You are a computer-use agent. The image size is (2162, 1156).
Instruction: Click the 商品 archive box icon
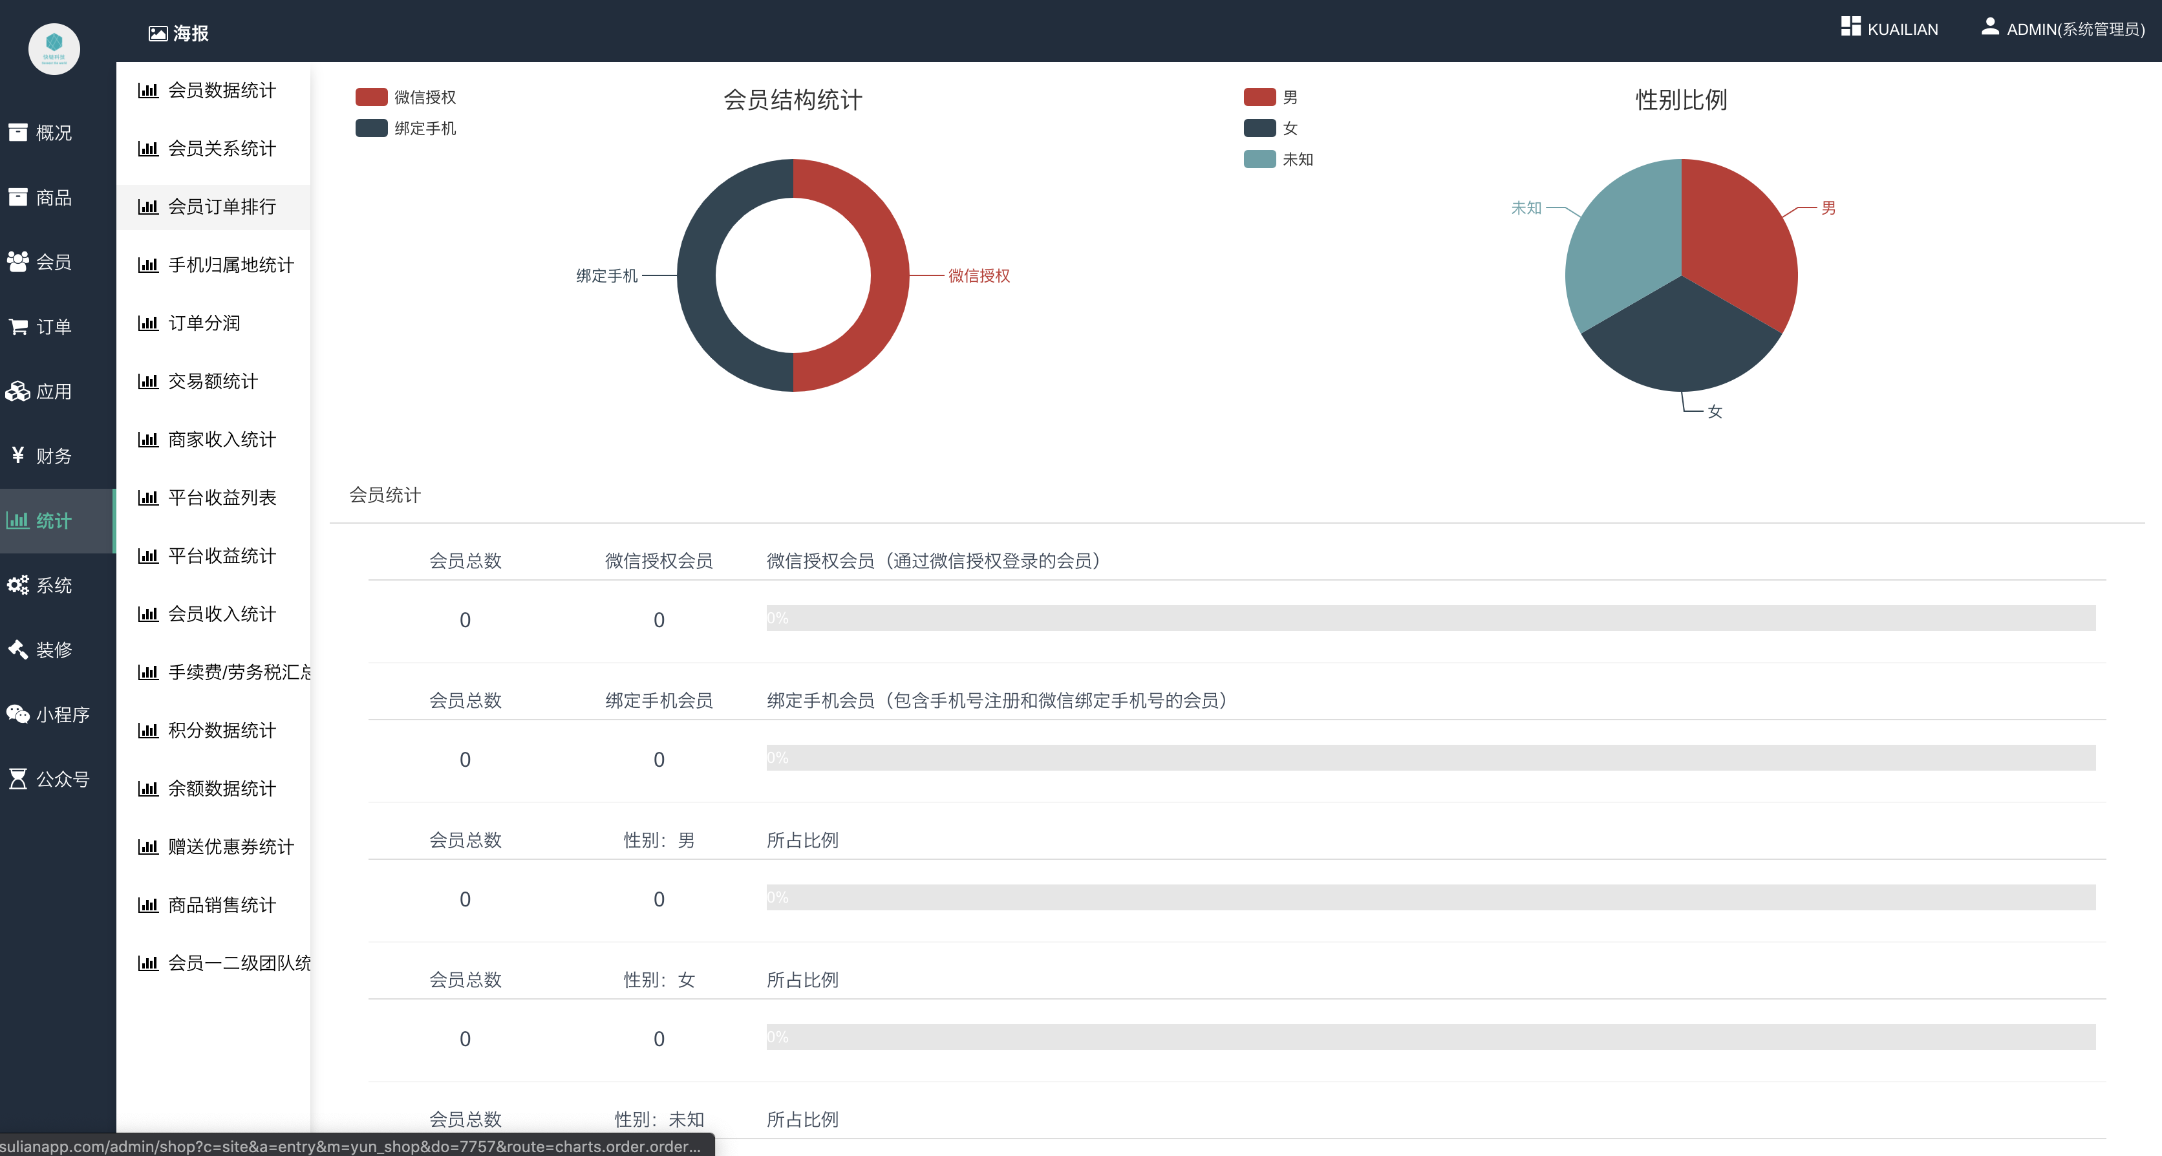coord(17,197)
